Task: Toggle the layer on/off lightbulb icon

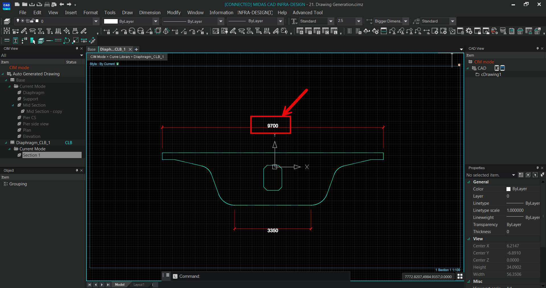Action: pyautogui.click(x=18, y=21)
